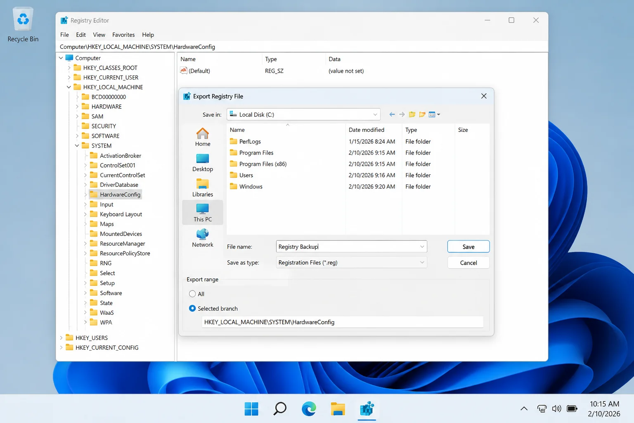634x423 pixels.
Task: Collapse the HKEY_LOCAL_MACHINE node
Action: [69, 87]
